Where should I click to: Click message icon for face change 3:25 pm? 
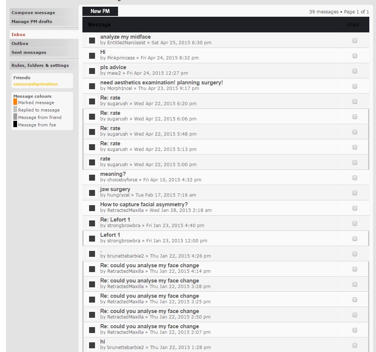click(92, 300)
